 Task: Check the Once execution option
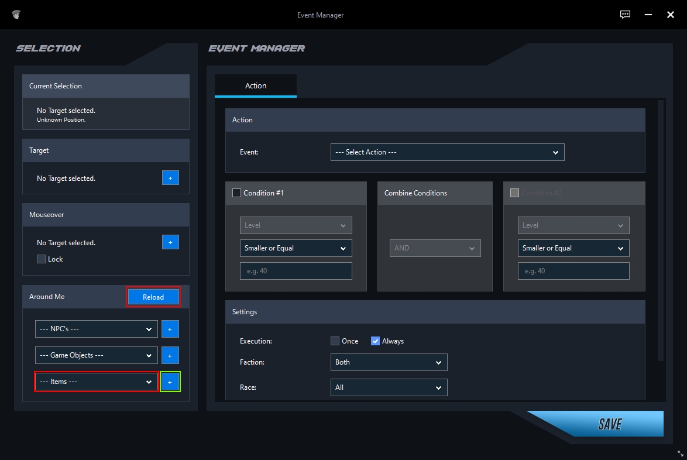click(x=335, y=341)
